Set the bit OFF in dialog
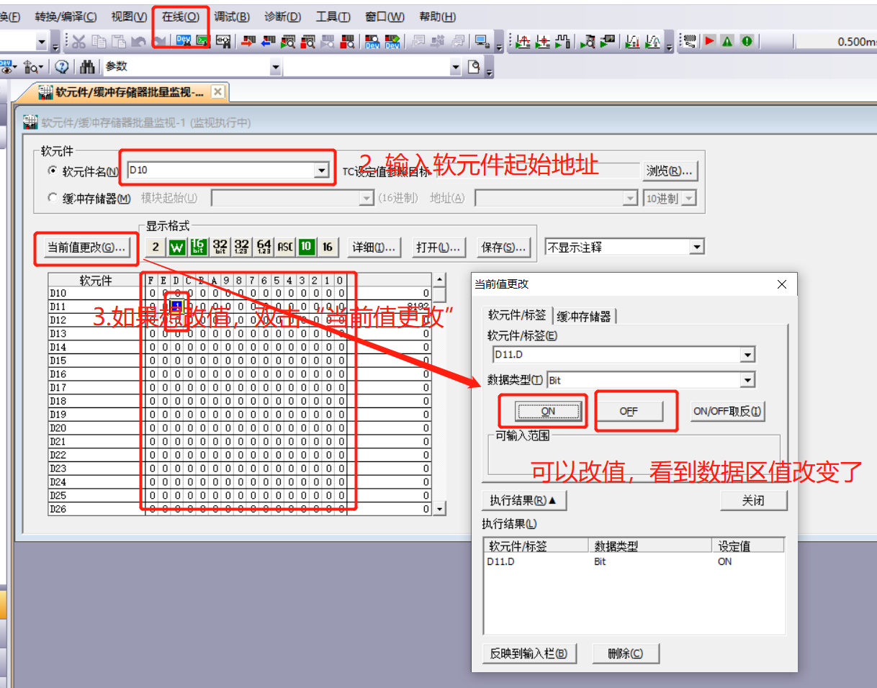Viewport: 877px width, 688px height. (629, 412)
